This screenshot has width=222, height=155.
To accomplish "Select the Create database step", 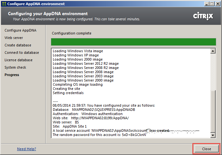I will click(18, 45).
